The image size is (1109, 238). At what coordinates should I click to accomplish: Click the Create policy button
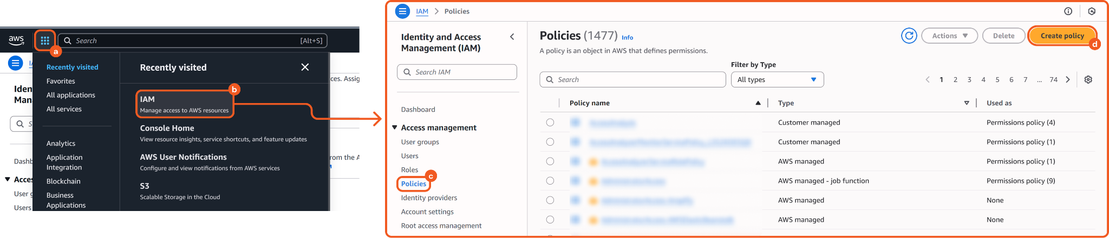[x=1061, y=36]
